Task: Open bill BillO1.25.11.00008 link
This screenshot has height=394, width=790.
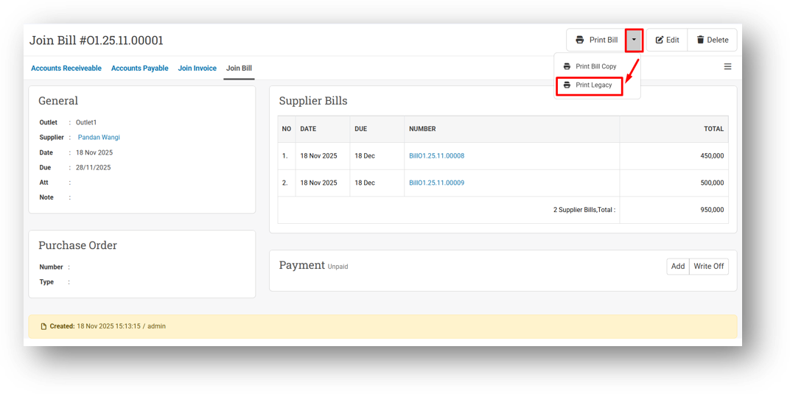Action: click(436, 156)
